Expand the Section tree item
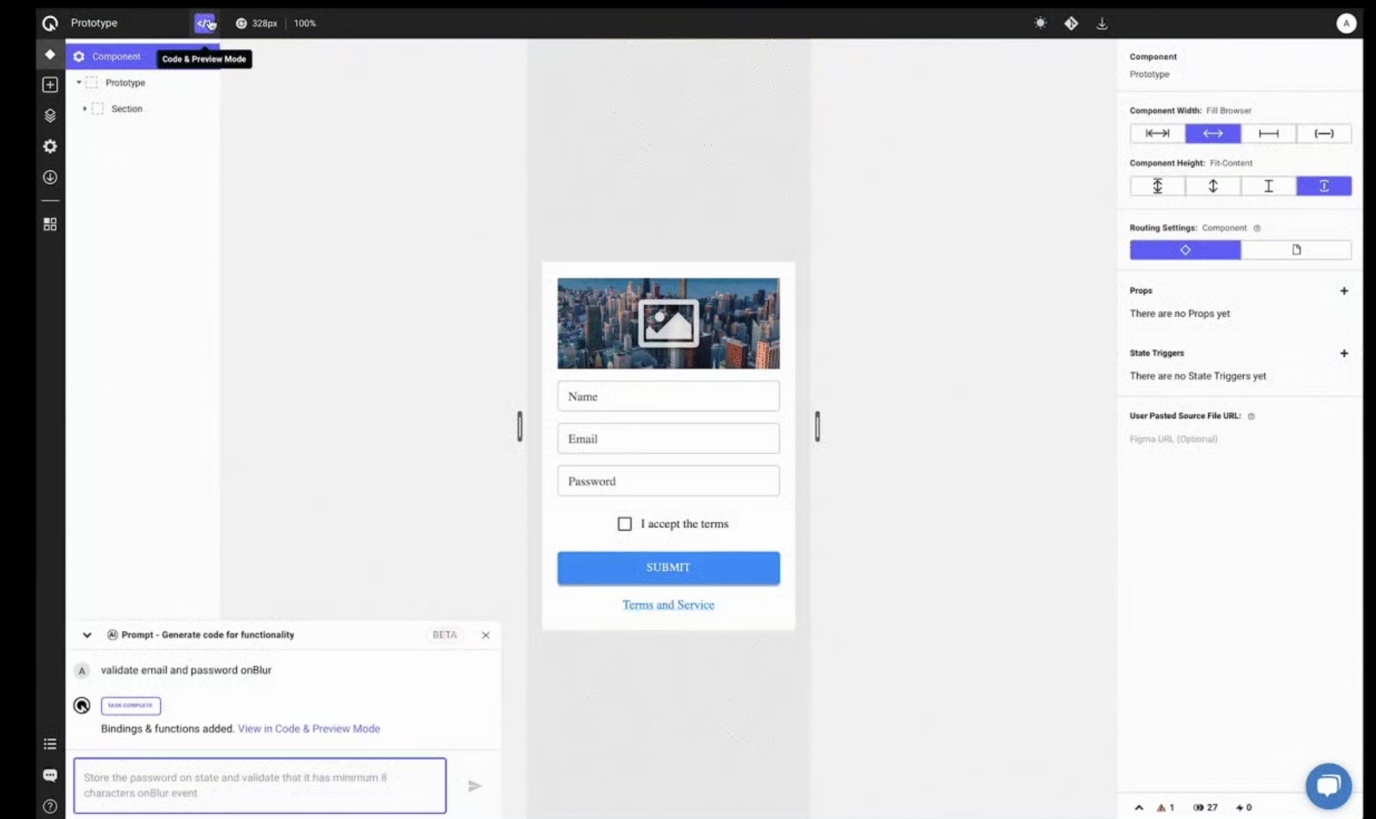The width and height of the screenshot is (1376, 819). [x=85, y=108]
